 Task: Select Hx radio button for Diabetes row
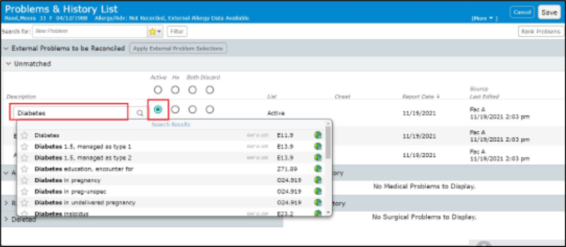175,109
